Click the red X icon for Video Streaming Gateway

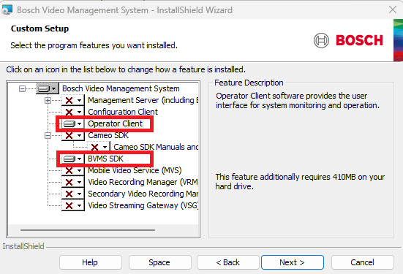point(69,206)
